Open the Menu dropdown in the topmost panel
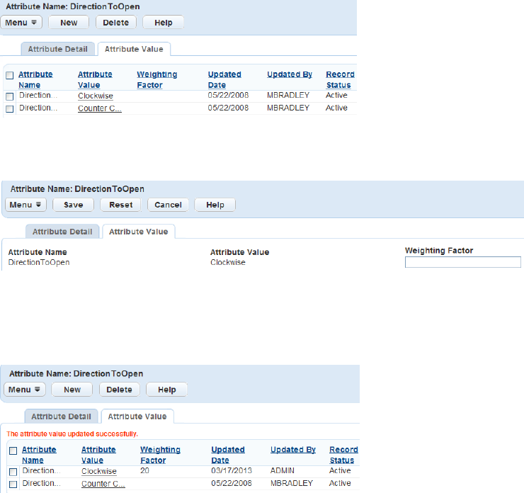Viewport: 524px width, 493px height. pyautogui.click(x=21, y=23)
